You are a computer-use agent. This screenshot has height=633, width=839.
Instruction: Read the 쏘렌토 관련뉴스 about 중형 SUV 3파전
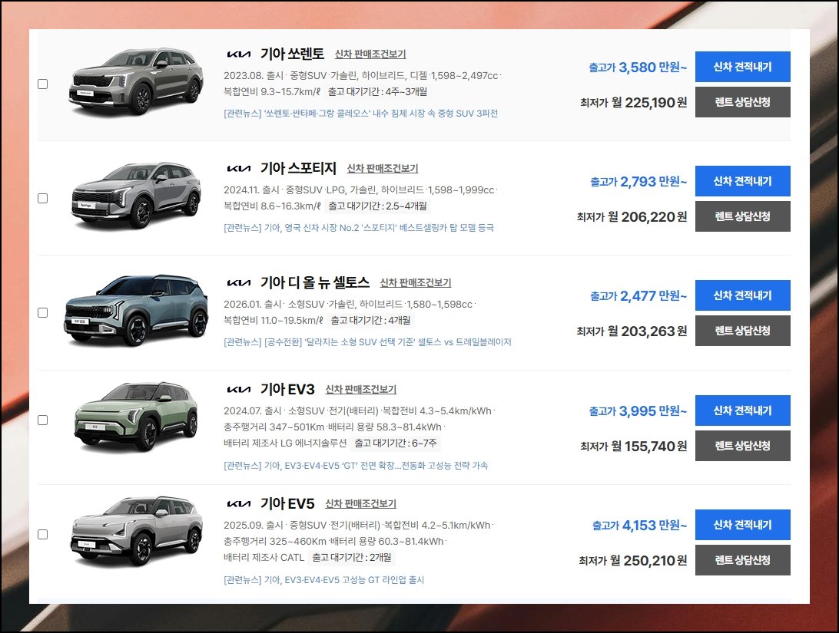(360, 114)
